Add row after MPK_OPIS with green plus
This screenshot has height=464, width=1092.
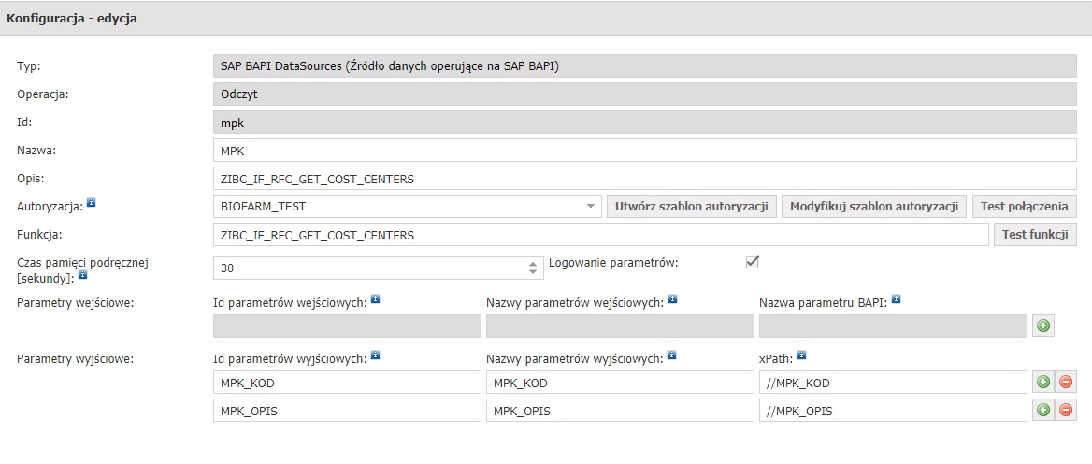[1043, 410]
